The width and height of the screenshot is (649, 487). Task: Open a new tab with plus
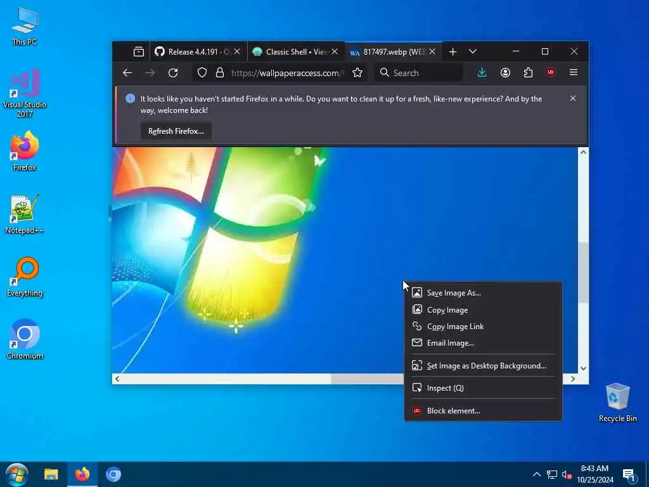(x=453, y=52)
